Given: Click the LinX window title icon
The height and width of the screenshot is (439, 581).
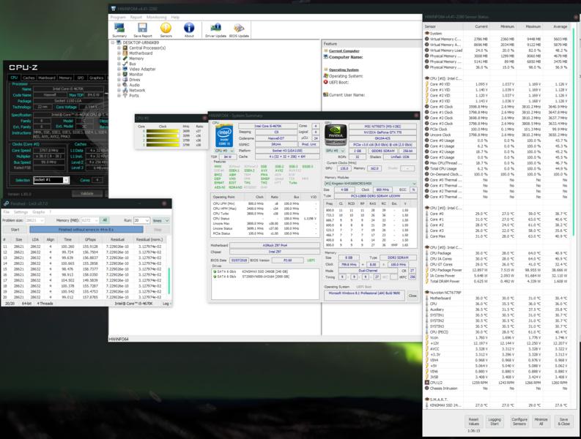Looking at the screenshot, I should [x=6, y=203].
